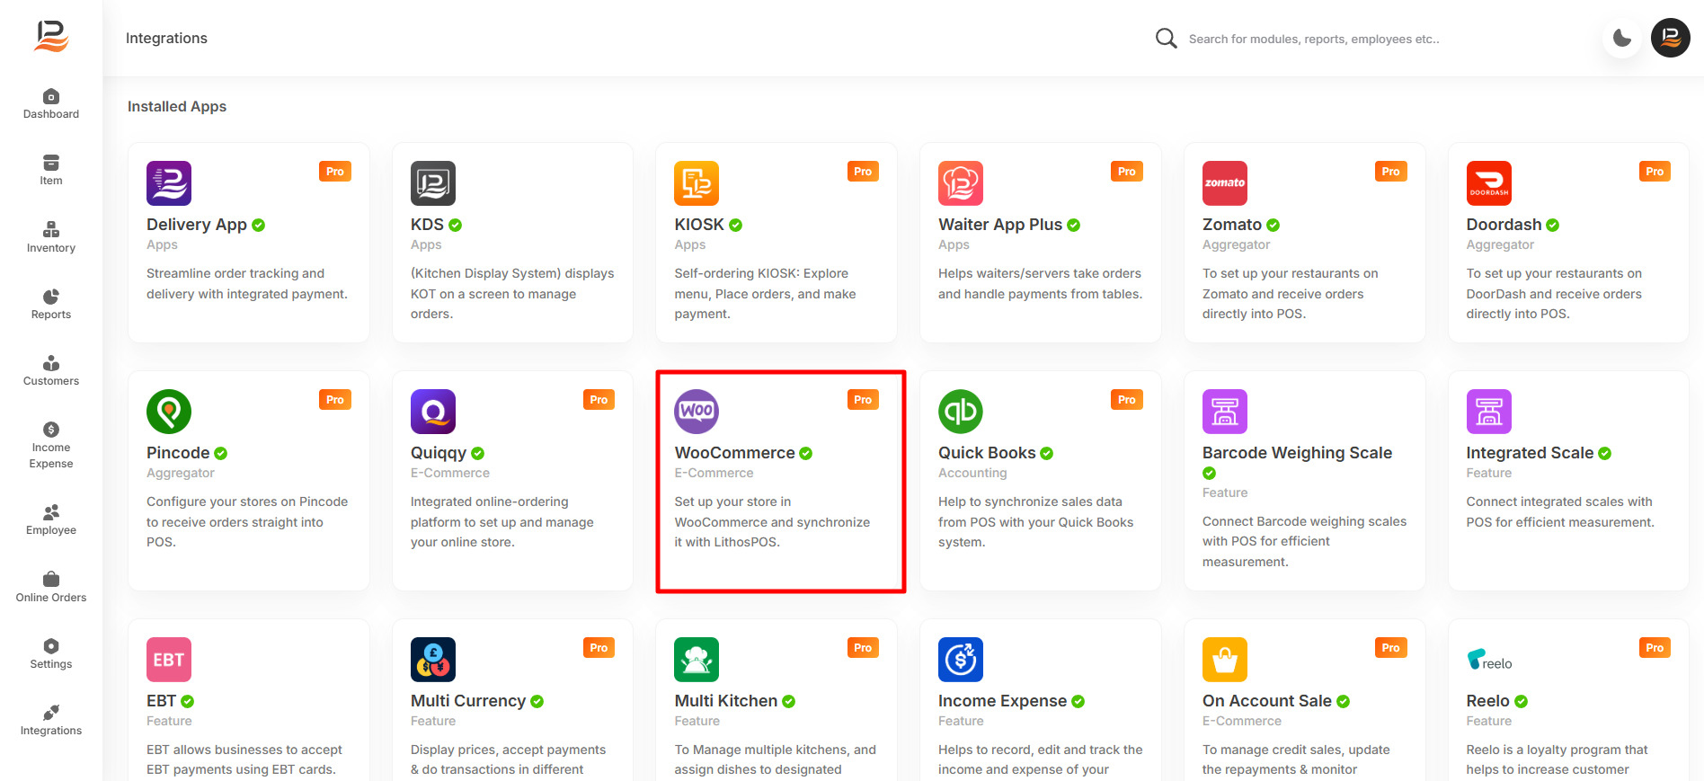Image resolution: width=1704 pixels, height=781 pixels.
Task: Open the Quick Books title
Action: click(x=987, y=453)
